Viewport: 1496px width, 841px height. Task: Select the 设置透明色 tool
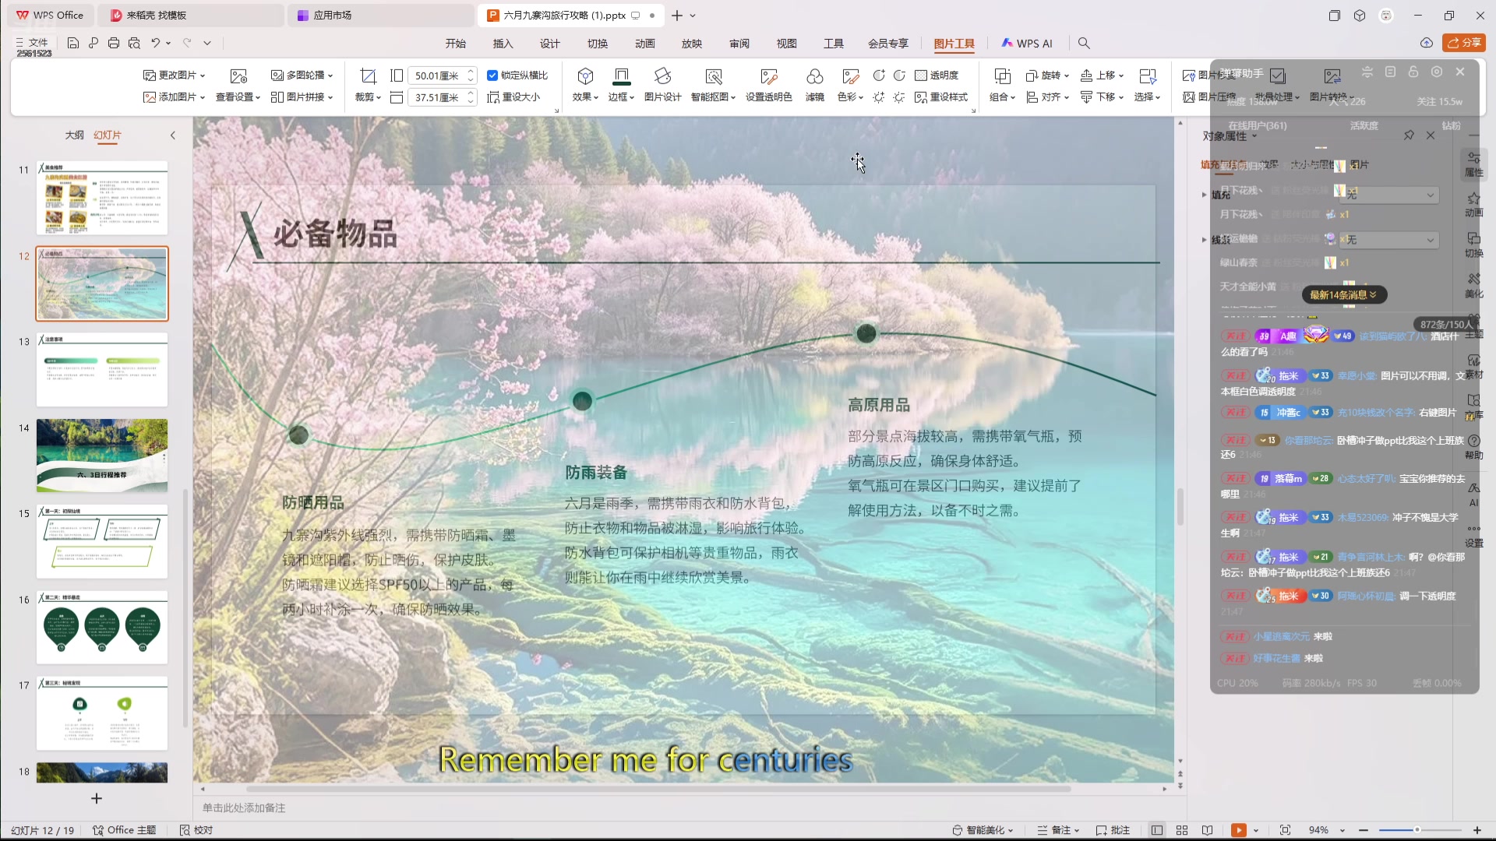tap(769, 76)
